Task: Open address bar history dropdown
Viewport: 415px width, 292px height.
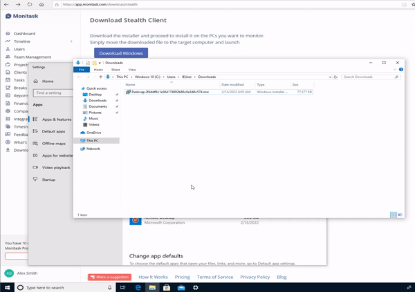Action: [x=330, y=77]
